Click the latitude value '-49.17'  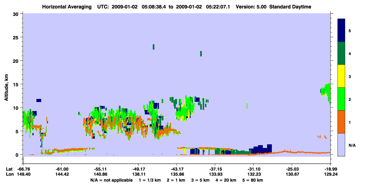click(138, 169)
